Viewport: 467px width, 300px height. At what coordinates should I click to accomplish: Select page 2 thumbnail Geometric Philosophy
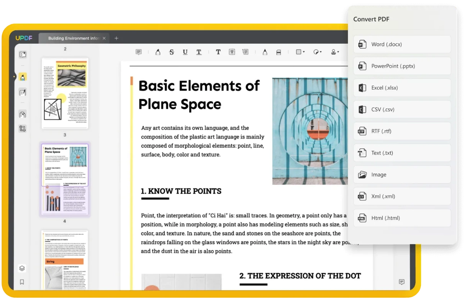[x=65, y=93]
